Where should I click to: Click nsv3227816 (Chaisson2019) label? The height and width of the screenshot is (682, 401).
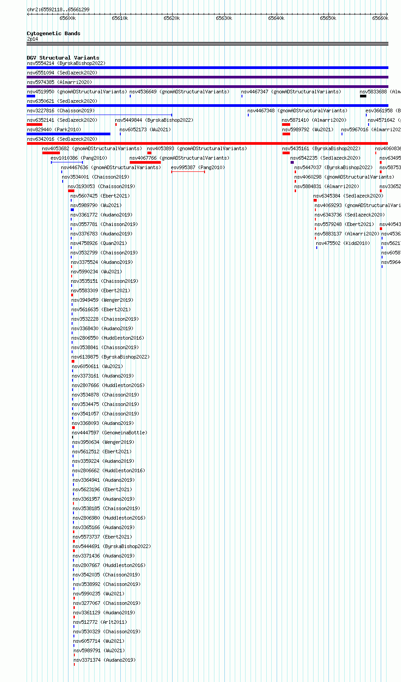[61, 111]
